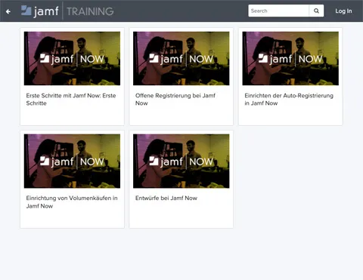Select title 'Einrichtung von Volumenkäufen in Jamf Now'
363x280 pixels.
pyautogui.click(x=72, y=202)
